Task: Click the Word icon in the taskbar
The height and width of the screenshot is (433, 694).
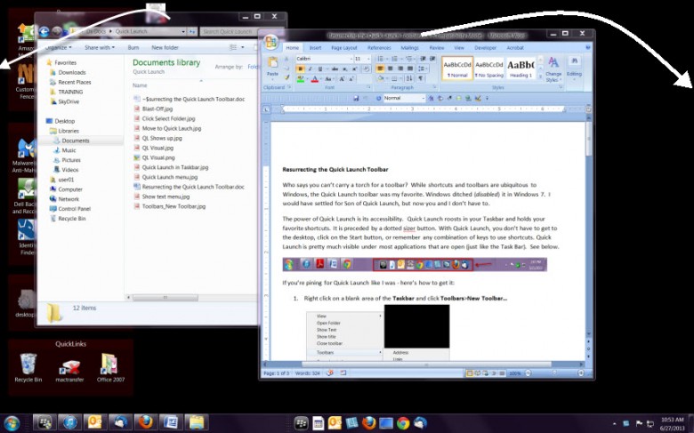Action: [x=171, y=422]
